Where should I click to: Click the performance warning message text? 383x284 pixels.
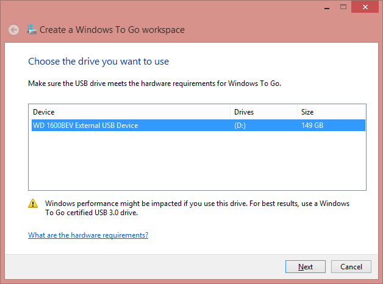click(x=198, y=208)
